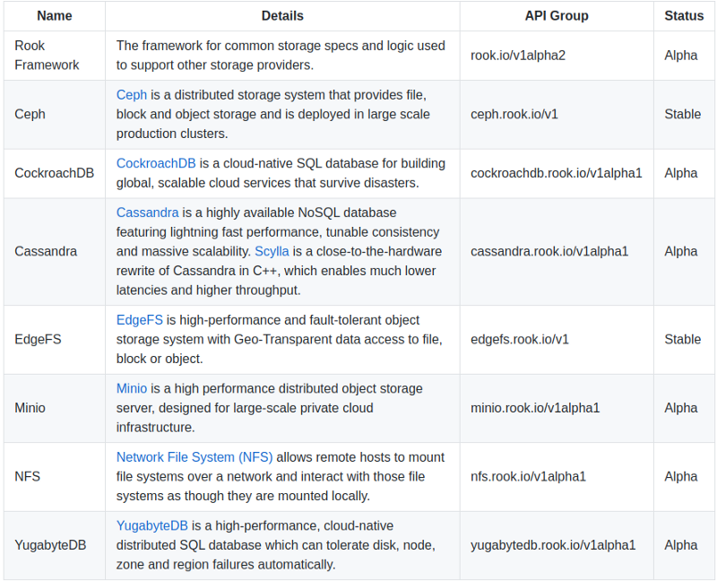Select rook.io/v1alpha2 API group text

tap(518, 56)
